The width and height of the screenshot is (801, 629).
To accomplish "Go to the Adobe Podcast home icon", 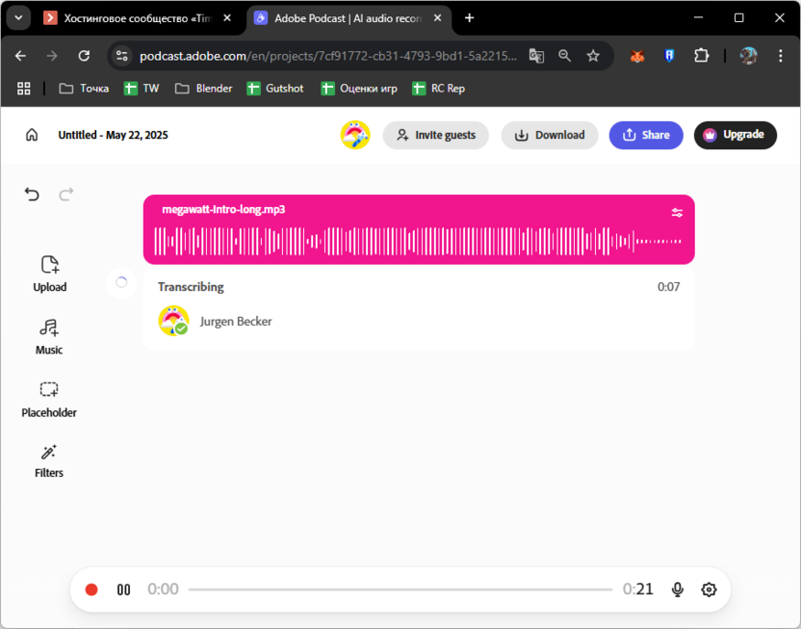I will click(32, 135).
